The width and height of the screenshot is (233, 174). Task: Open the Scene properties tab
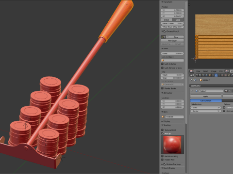(203, 75)
